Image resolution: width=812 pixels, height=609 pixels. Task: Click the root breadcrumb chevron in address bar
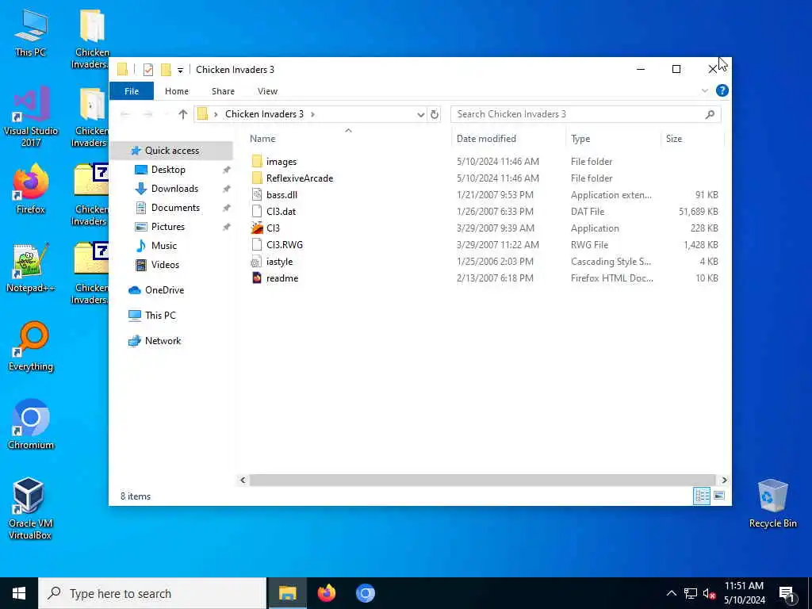pos(216,114)
